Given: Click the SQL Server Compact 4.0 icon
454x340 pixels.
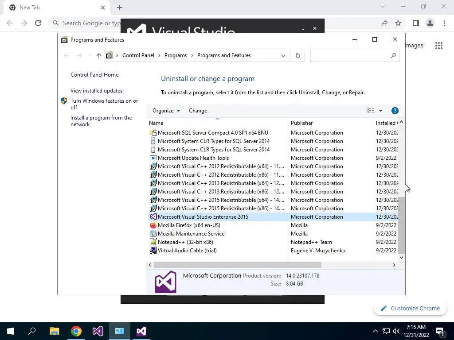Looking at the screenshot, I should pos(153,132).
